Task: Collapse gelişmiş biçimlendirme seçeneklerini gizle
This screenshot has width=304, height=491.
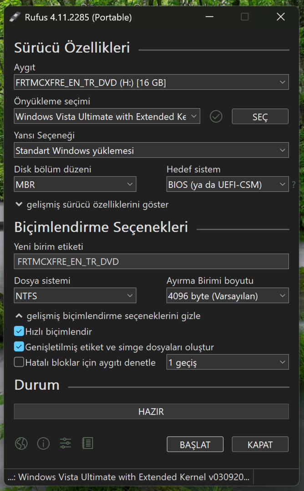Action: [x=108, y=316]
